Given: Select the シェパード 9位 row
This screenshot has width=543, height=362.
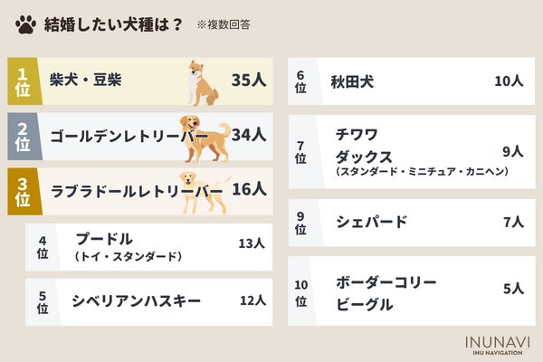Looking at the screenshot, I should (410, 223).
